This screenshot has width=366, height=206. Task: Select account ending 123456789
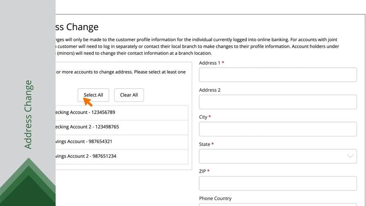tap(122, 113)
